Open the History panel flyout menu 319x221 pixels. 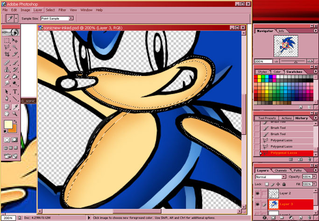point(316,118)
